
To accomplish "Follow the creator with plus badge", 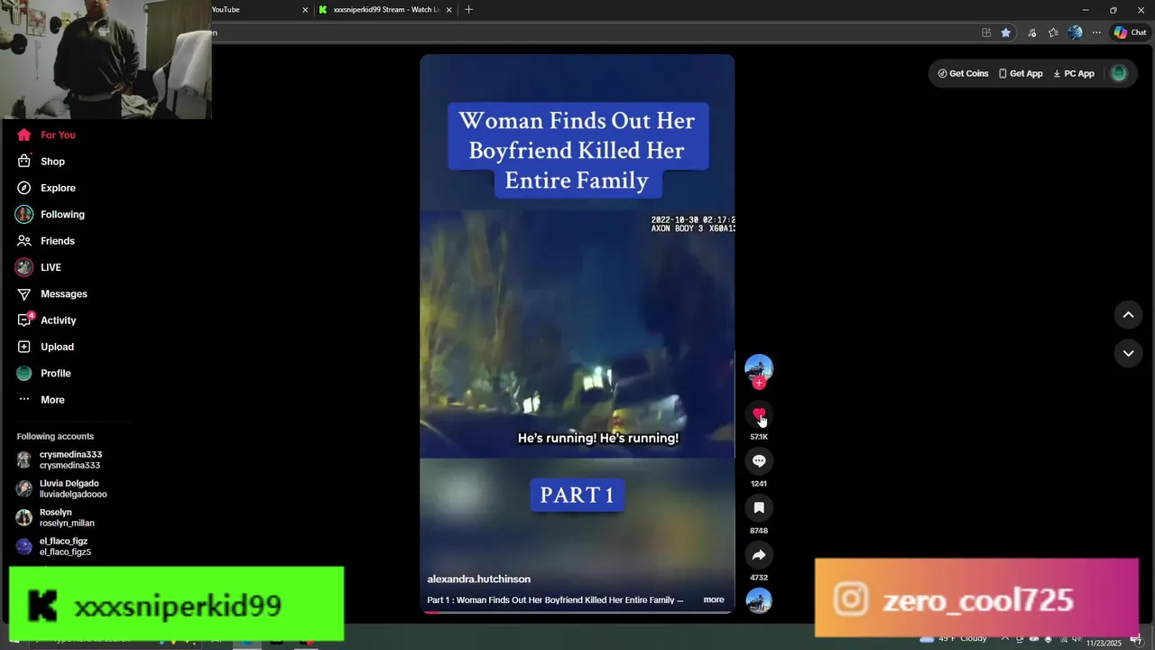I will pos(759,384).
